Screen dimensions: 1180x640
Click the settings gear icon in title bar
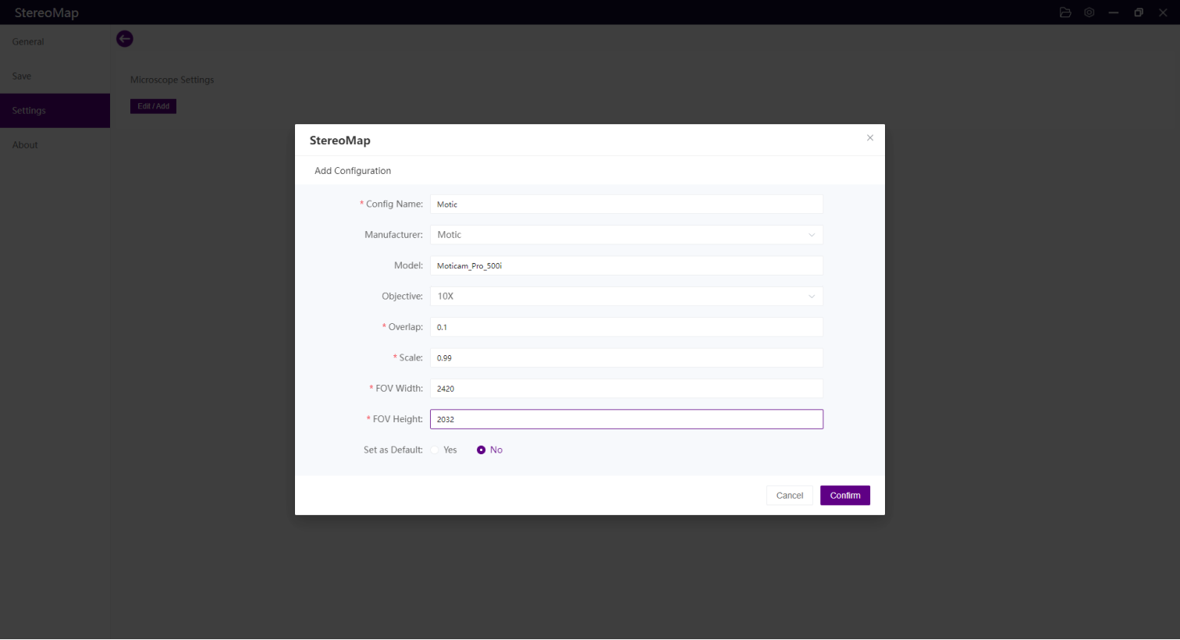click(x=1089, y=12)
